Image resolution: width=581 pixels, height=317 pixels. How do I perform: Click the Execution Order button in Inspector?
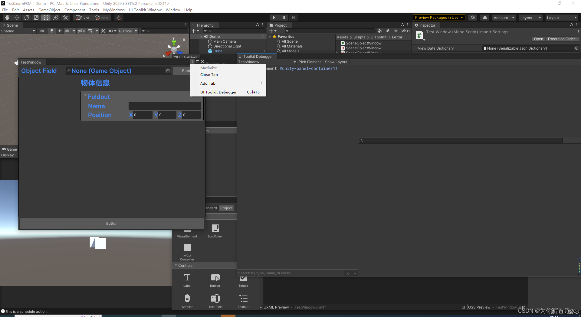563,39
